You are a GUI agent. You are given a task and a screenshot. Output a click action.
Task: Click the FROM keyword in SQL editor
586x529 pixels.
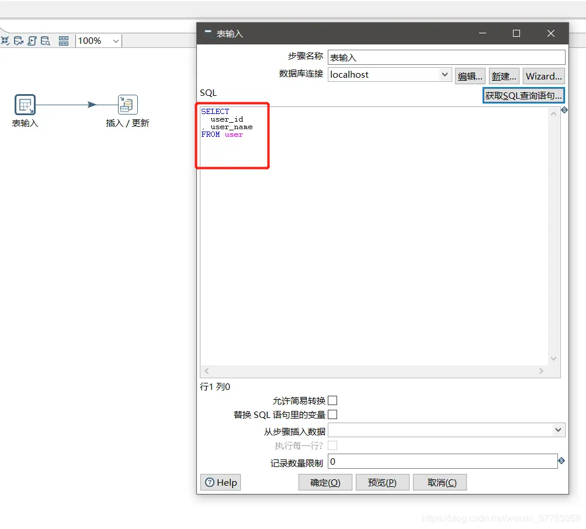[x=210, y=134]
